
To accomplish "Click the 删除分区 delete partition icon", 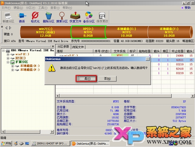I will (x=49, y=17).
